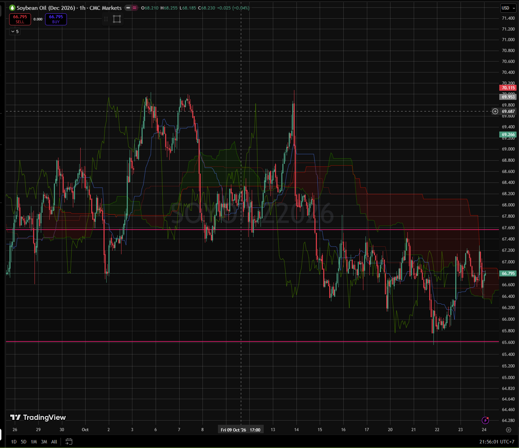Select the 1M time range

(34, 442)
